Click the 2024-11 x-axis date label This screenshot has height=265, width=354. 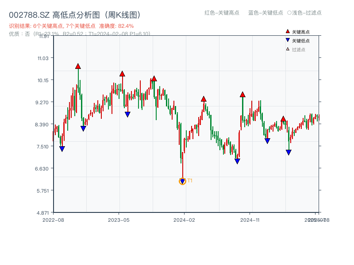pos(250,220)
